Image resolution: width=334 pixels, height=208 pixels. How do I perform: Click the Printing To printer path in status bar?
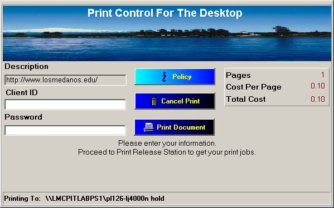tap(105, 199)
